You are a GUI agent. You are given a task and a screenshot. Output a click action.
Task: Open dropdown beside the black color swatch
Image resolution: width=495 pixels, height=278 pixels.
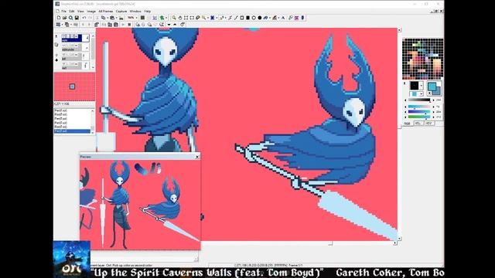421,86
